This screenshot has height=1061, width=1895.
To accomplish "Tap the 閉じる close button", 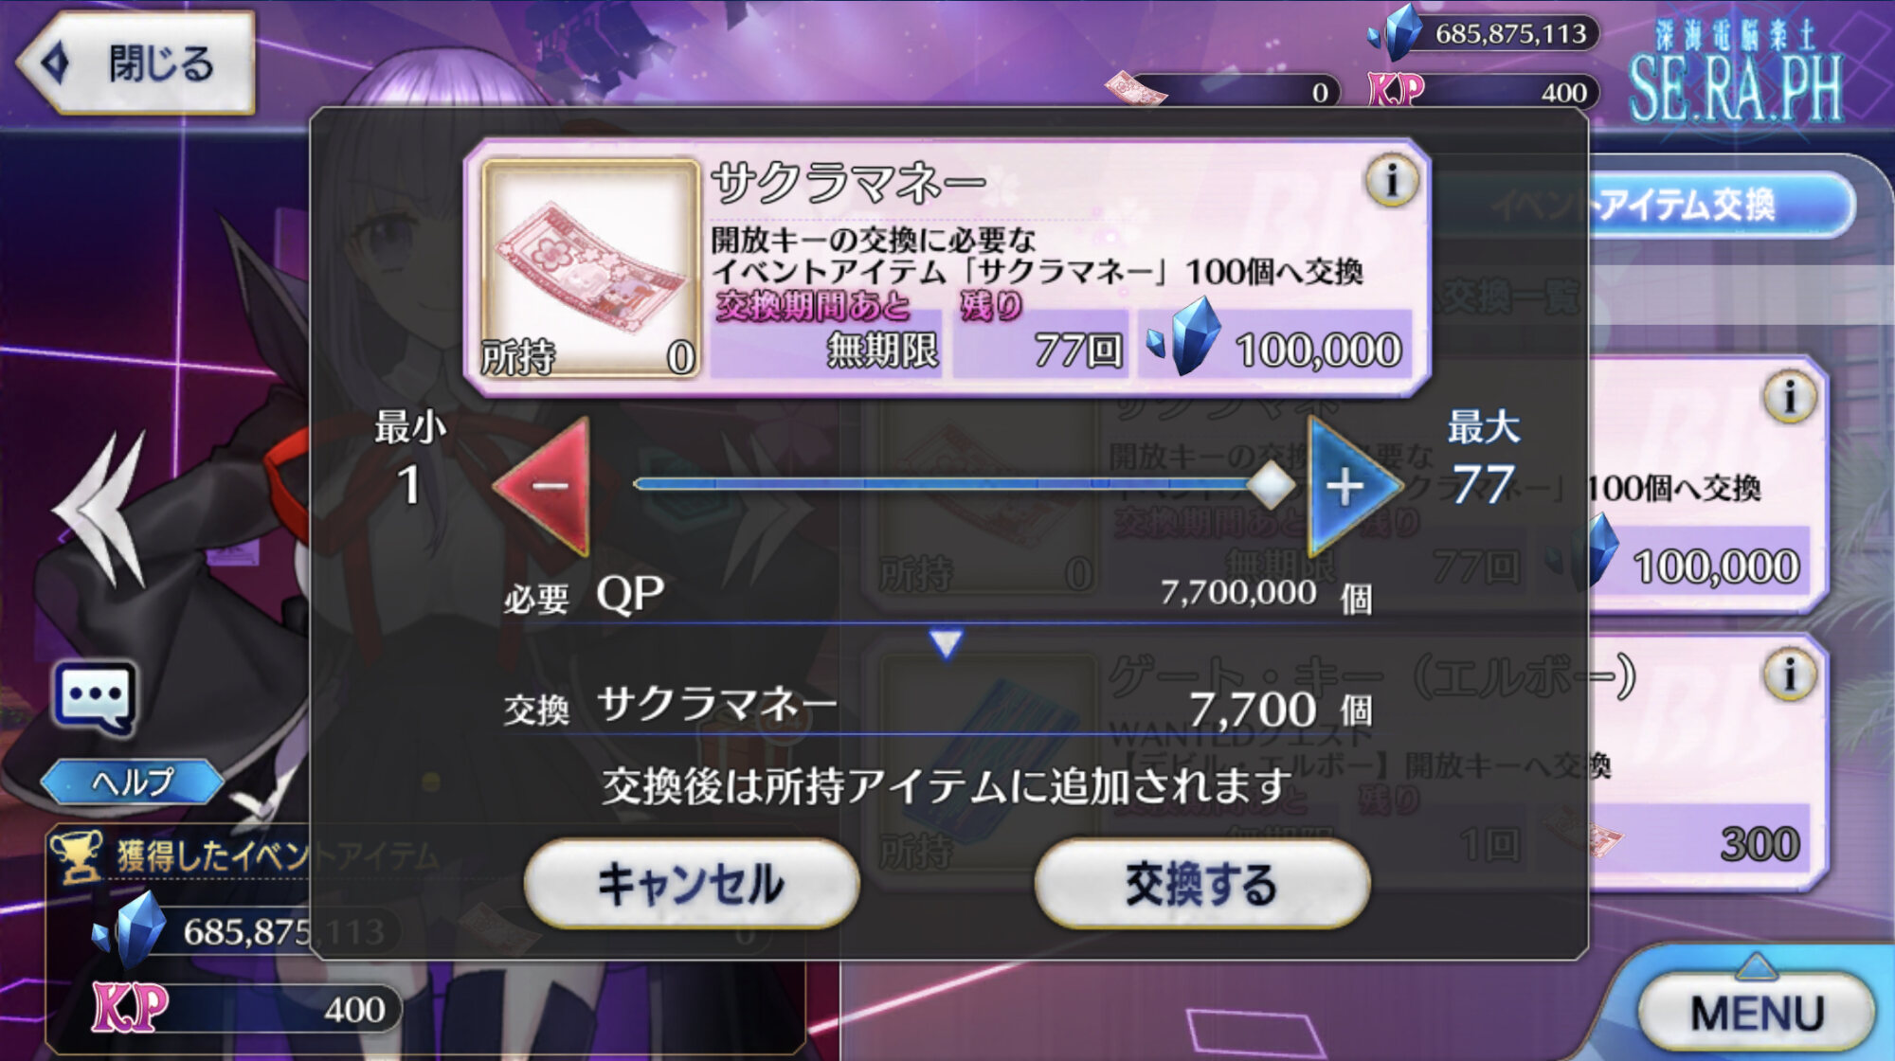I will [x=135, y=63].
